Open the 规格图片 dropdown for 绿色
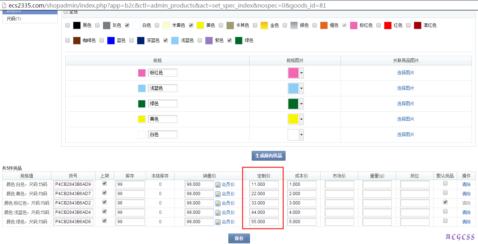Viewport: 478px width, 244px height. tap(301, 104)
